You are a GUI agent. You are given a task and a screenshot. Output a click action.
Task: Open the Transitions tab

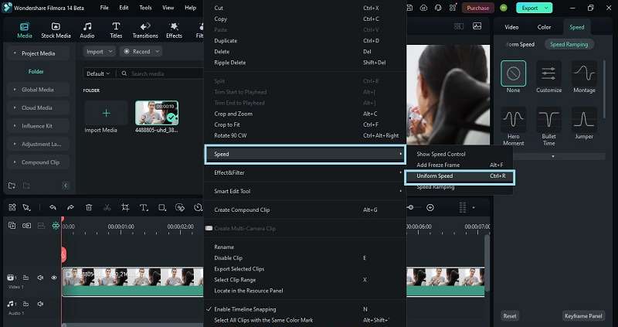(145, 30)
